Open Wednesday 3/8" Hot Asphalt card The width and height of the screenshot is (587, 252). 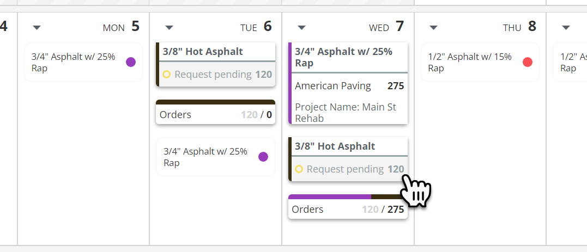click(x=335, y=146)
